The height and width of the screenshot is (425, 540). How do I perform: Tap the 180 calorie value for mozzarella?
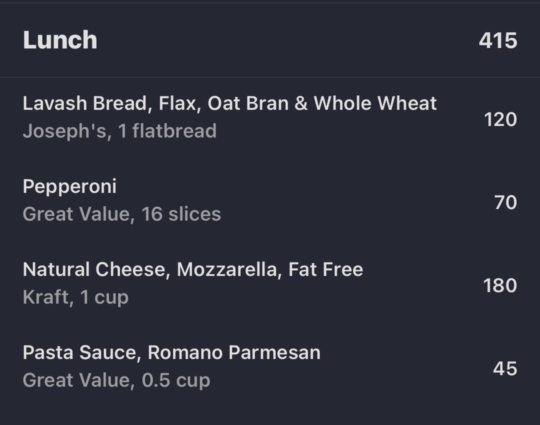(500, 285)
